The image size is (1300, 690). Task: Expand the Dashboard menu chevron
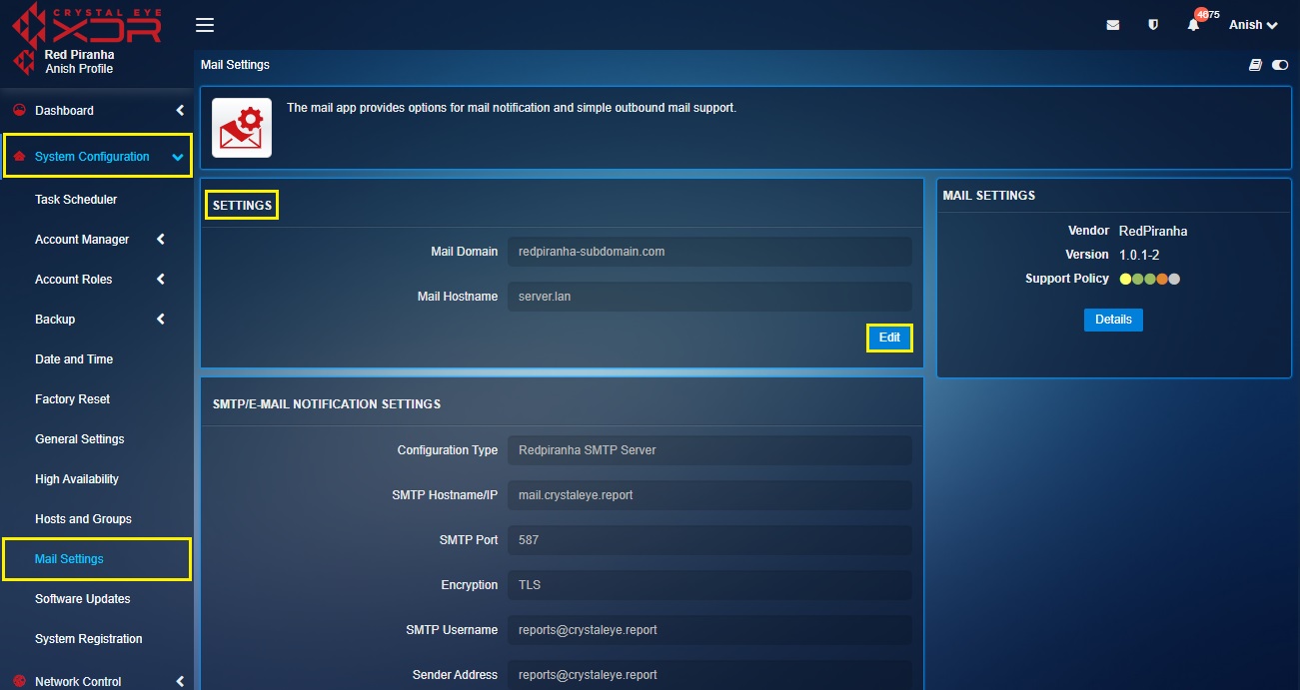pyautogui.click(x=180, y=110)
